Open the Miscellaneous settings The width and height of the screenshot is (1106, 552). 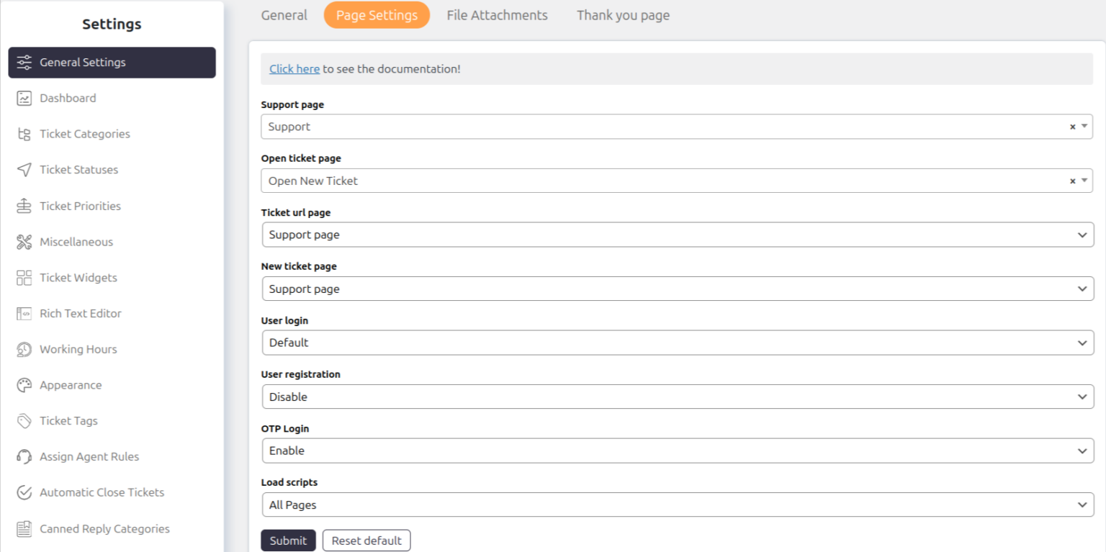[x=76, y=242]
